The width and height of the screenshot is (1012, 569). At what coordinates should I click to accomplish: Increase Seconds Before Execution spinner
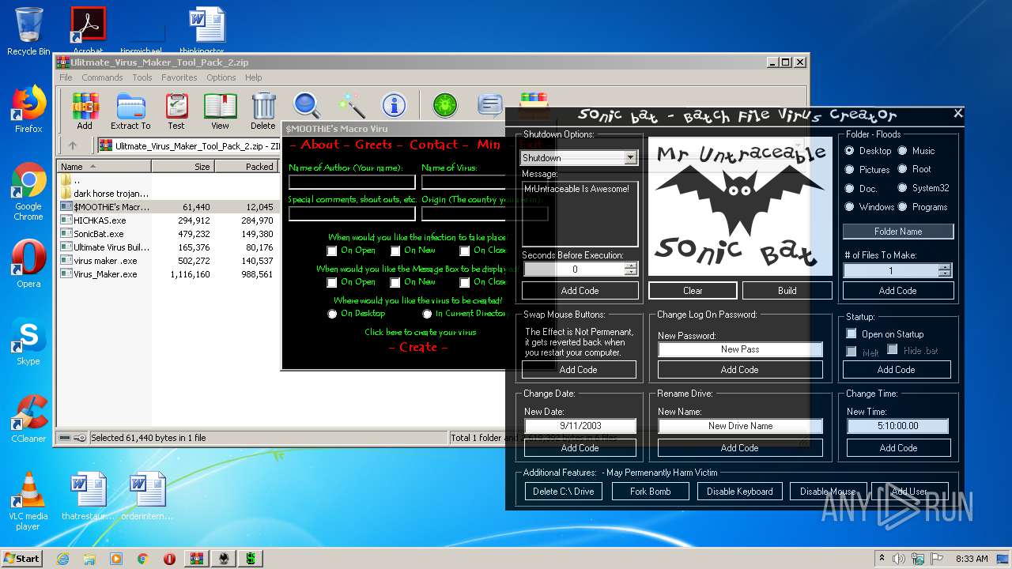[630, 266]
